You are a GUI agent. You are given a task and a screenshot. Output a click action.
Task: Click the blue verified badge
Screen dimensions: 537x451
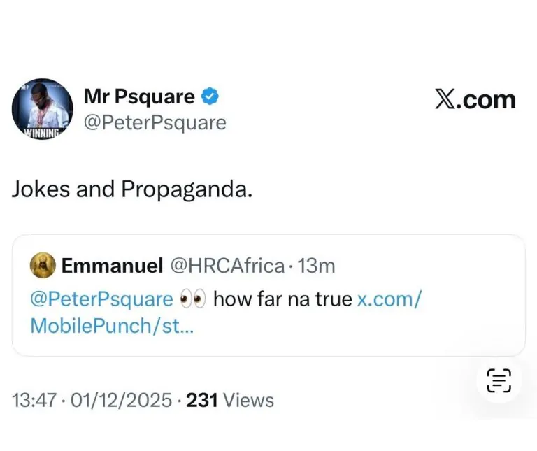(210, 96)
